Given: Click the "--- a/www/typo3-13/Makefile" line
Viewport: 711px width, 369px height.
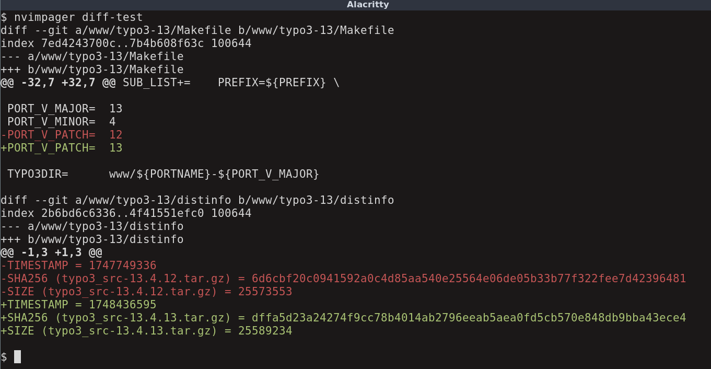Looking at the screenshot, I should coord(92,56).
